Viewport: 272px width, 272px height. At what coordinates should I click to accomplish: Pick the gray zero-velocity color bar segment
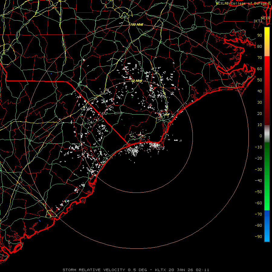coord(267,134)
